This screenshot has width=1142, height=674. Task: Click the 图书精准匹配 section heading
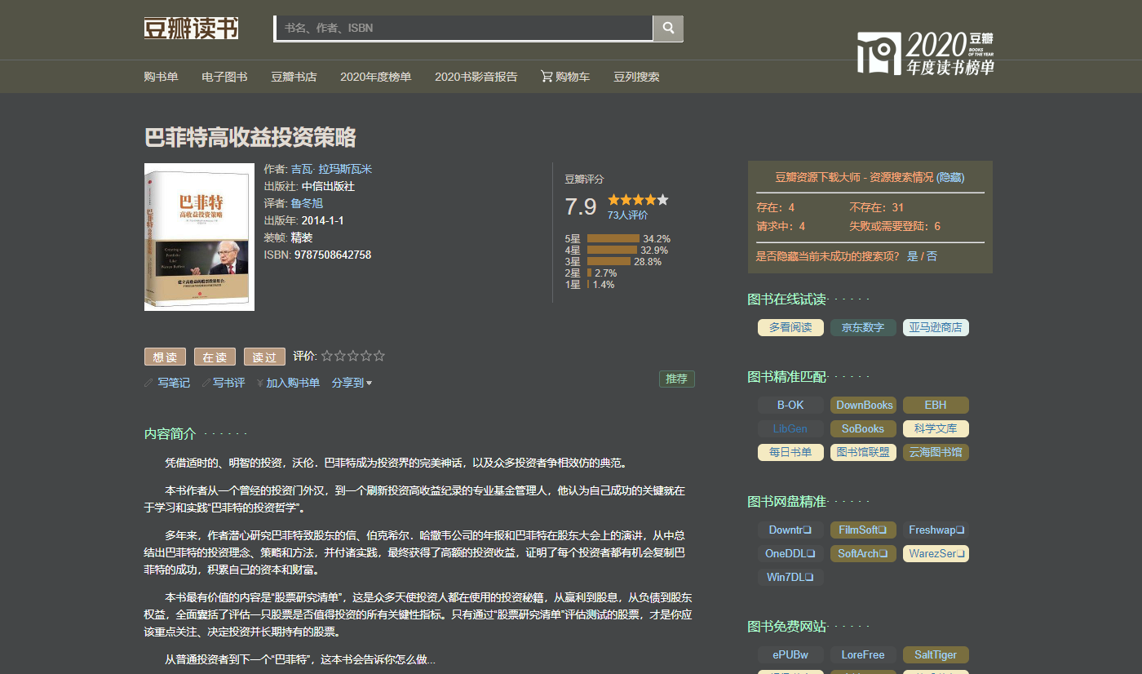[787, 377]
